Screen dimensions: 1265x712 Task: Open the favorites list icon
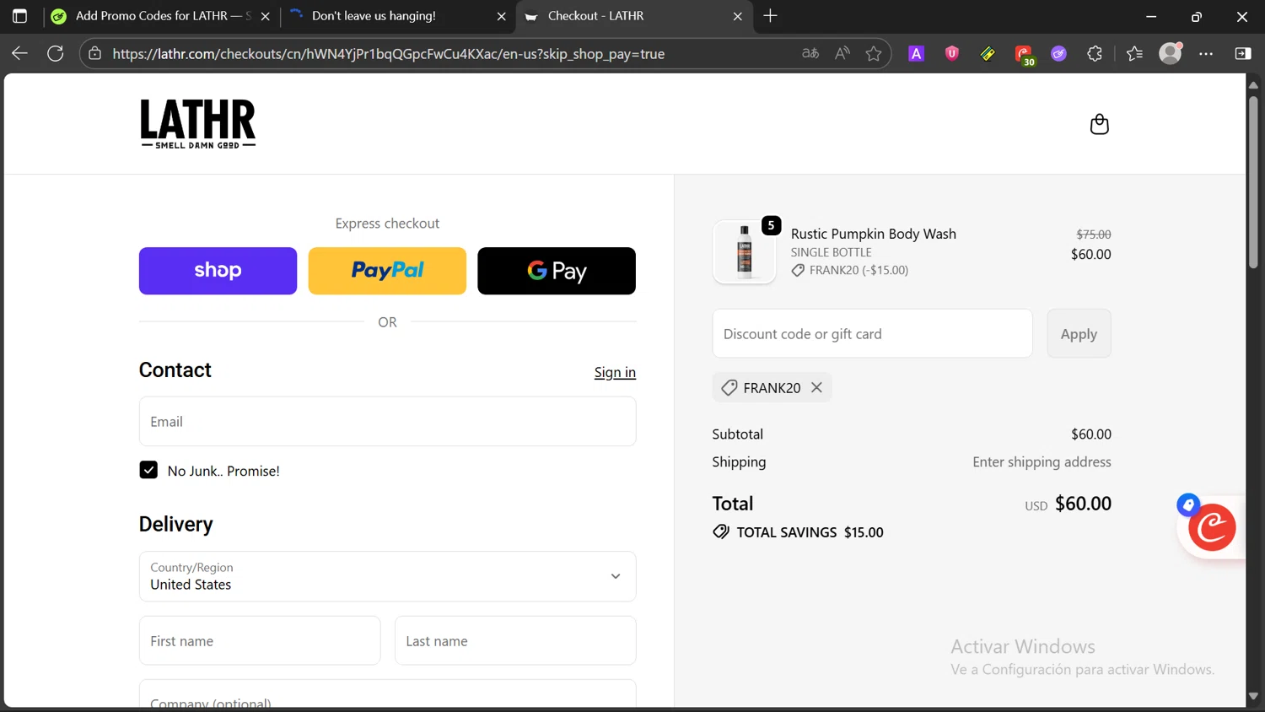tap(1134, 53)
